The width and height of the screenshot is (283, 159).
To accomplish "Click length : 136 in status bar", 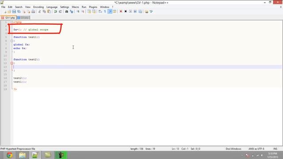I will point(137,149).
